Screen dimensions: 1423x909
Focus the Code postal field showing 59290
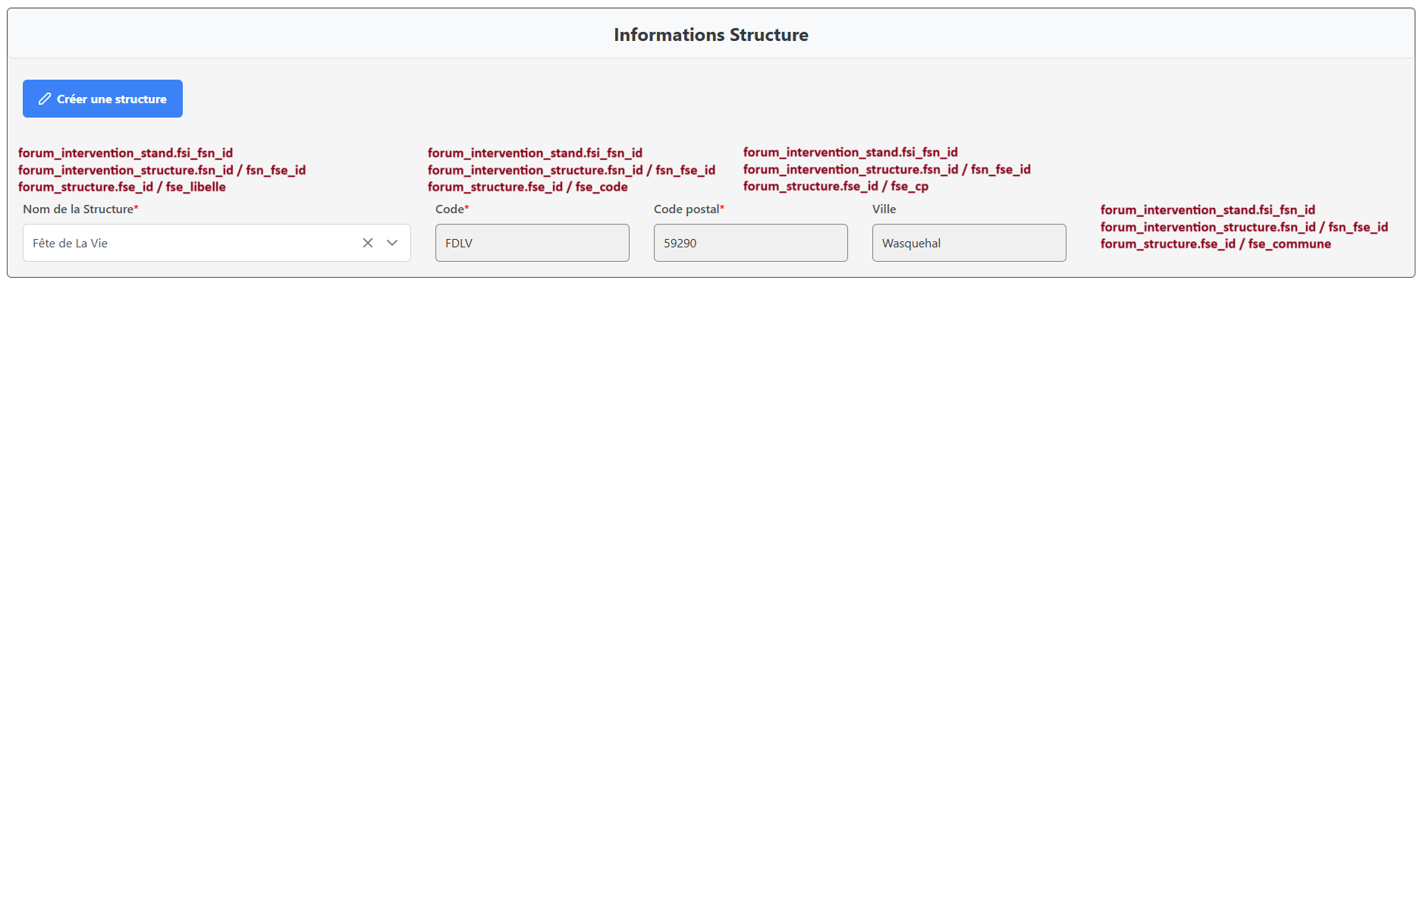750,243
